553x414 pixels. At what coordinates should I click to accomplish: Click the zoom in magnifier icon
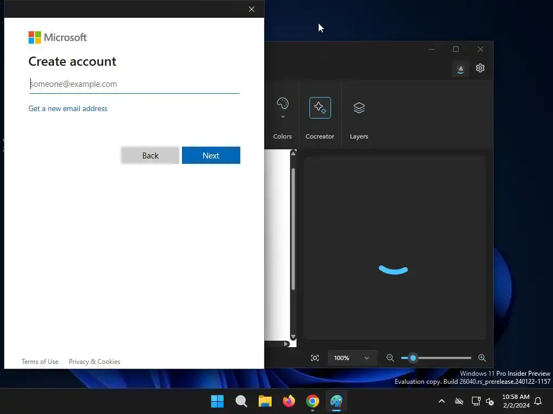(x=482, y=358)
